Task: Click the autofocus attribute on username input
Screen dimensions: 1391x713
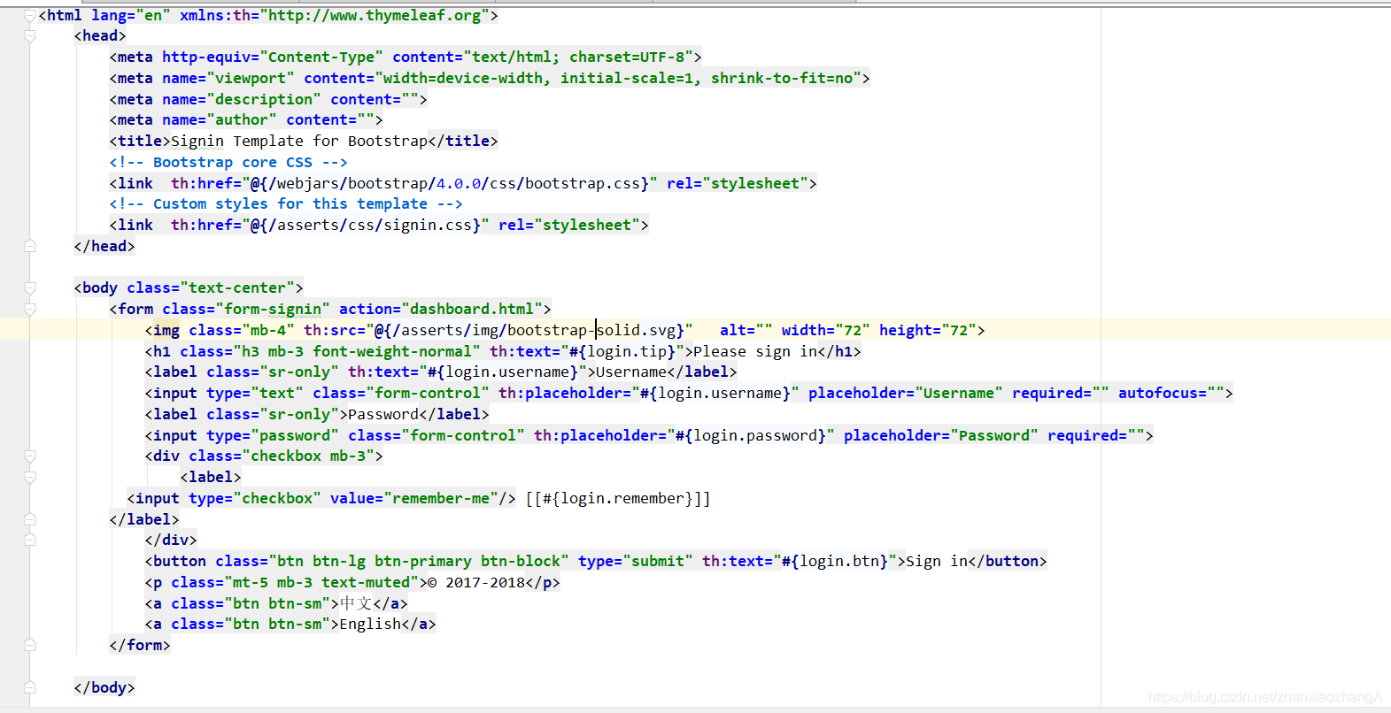Action: coord(1171,393)
